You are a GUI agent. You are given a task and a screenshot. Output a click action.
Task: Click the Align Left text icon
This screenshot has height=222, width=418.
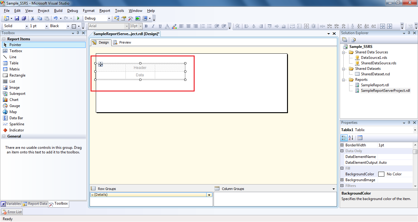coord(181,26)
